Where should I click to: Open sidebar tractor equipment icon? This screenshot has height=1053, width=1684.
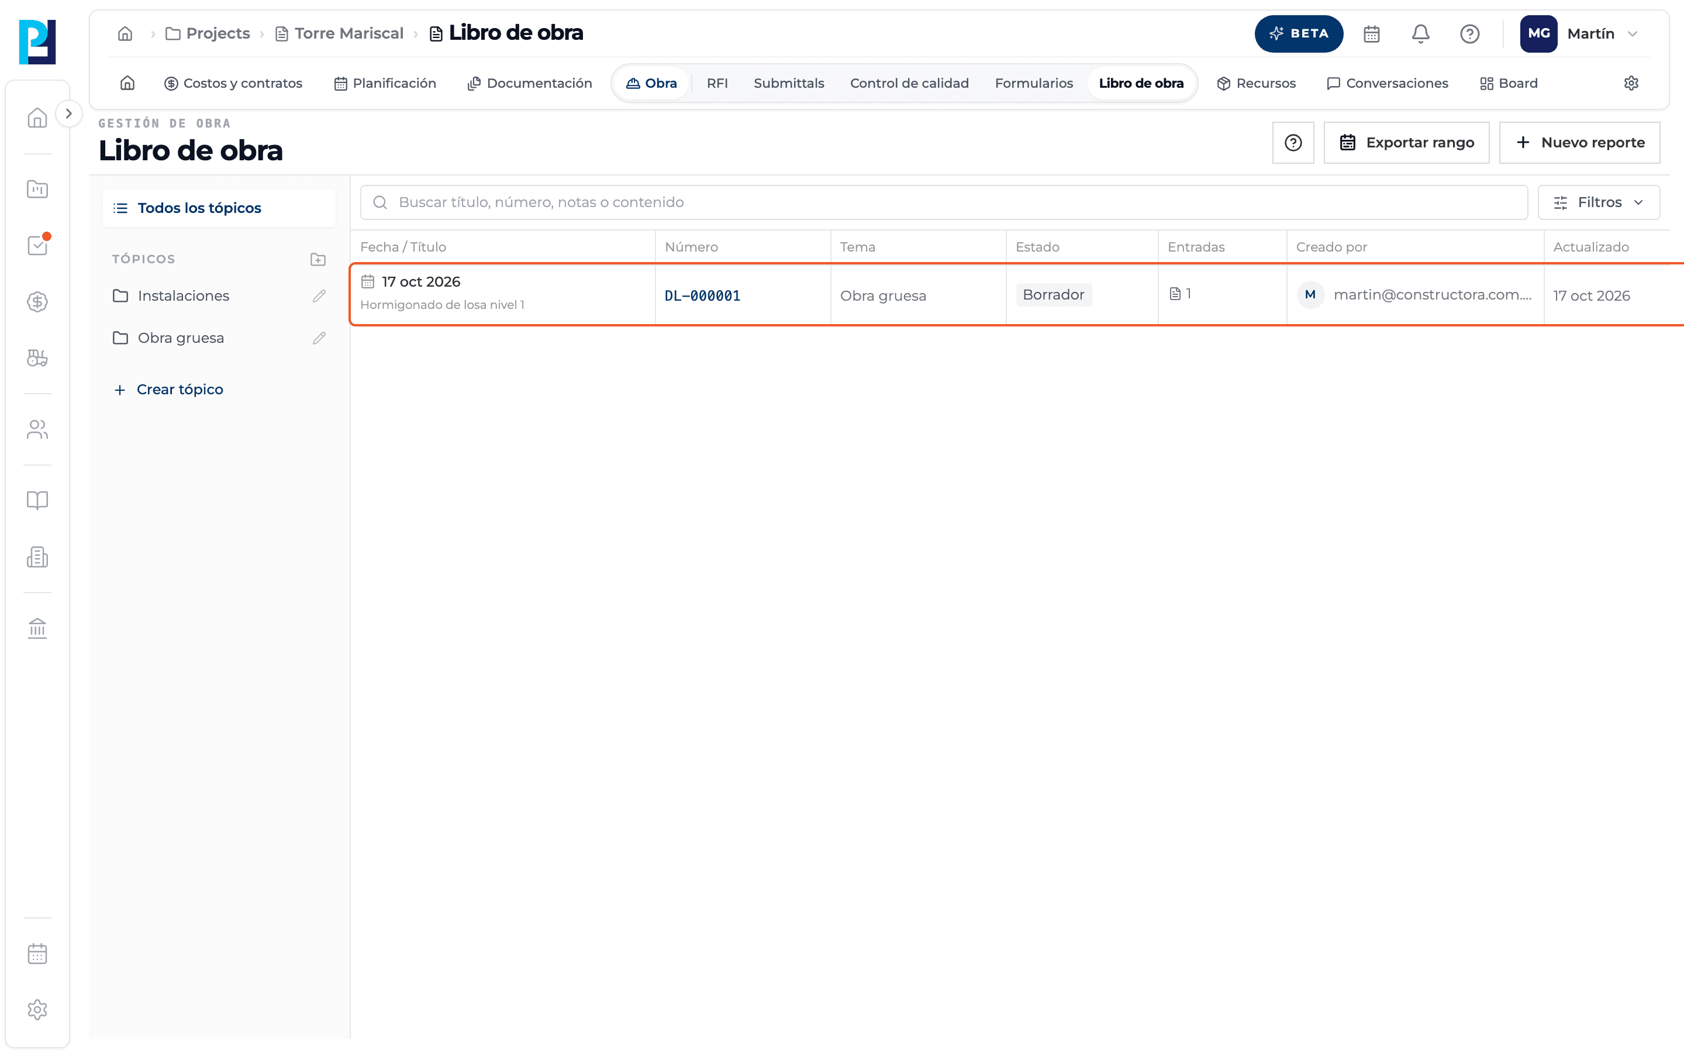(x=37, y=358)
